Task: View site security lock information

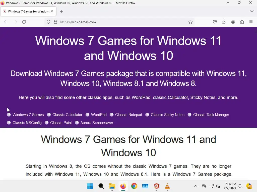Action: 55,22
